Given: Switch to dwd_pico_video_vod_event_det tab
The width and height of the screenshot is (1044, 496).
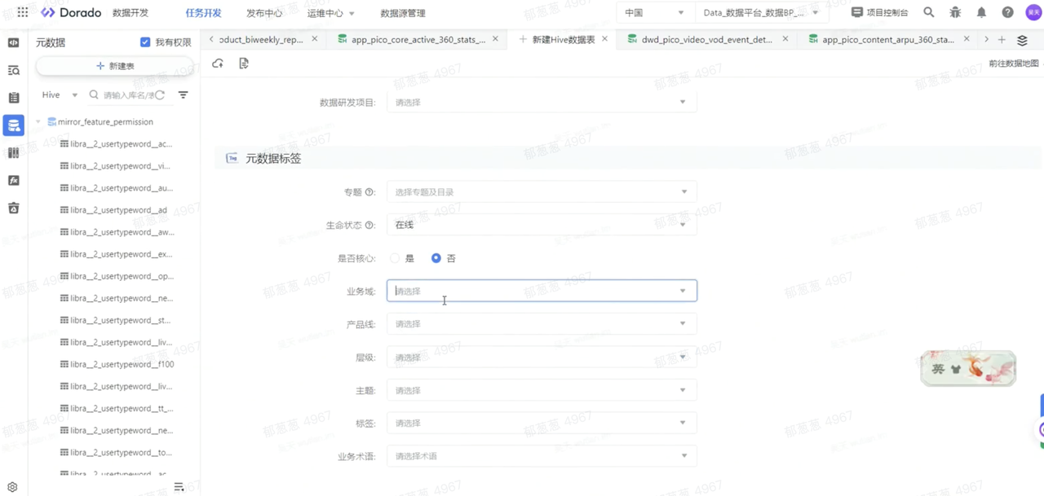Looking at the screenshot, I should [x=706, y=39].
